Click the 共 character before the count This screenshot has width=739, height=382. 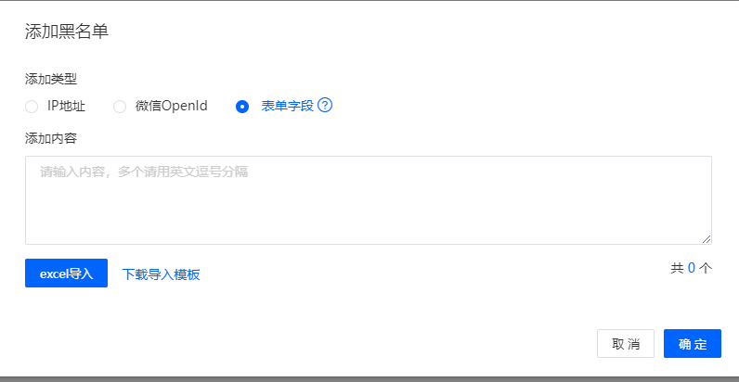677,268
